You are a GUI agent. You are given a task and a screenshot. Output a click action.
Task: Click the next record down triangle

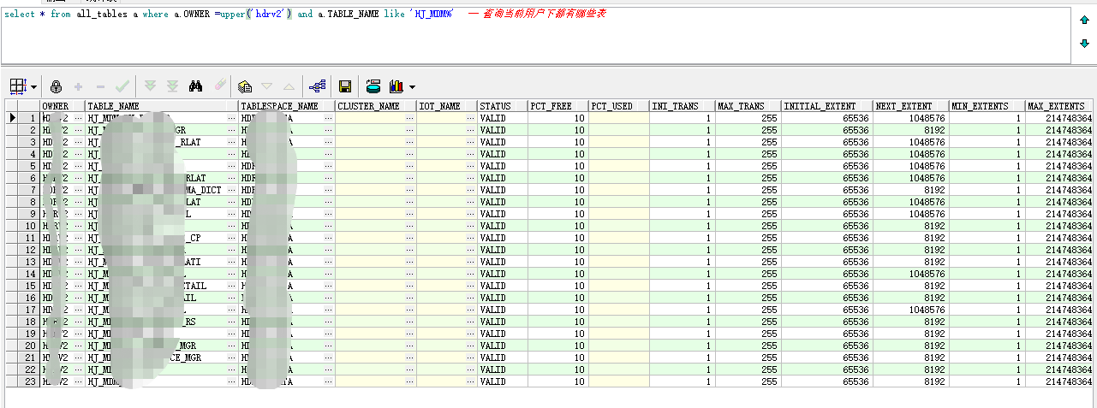tap(266, 87)
